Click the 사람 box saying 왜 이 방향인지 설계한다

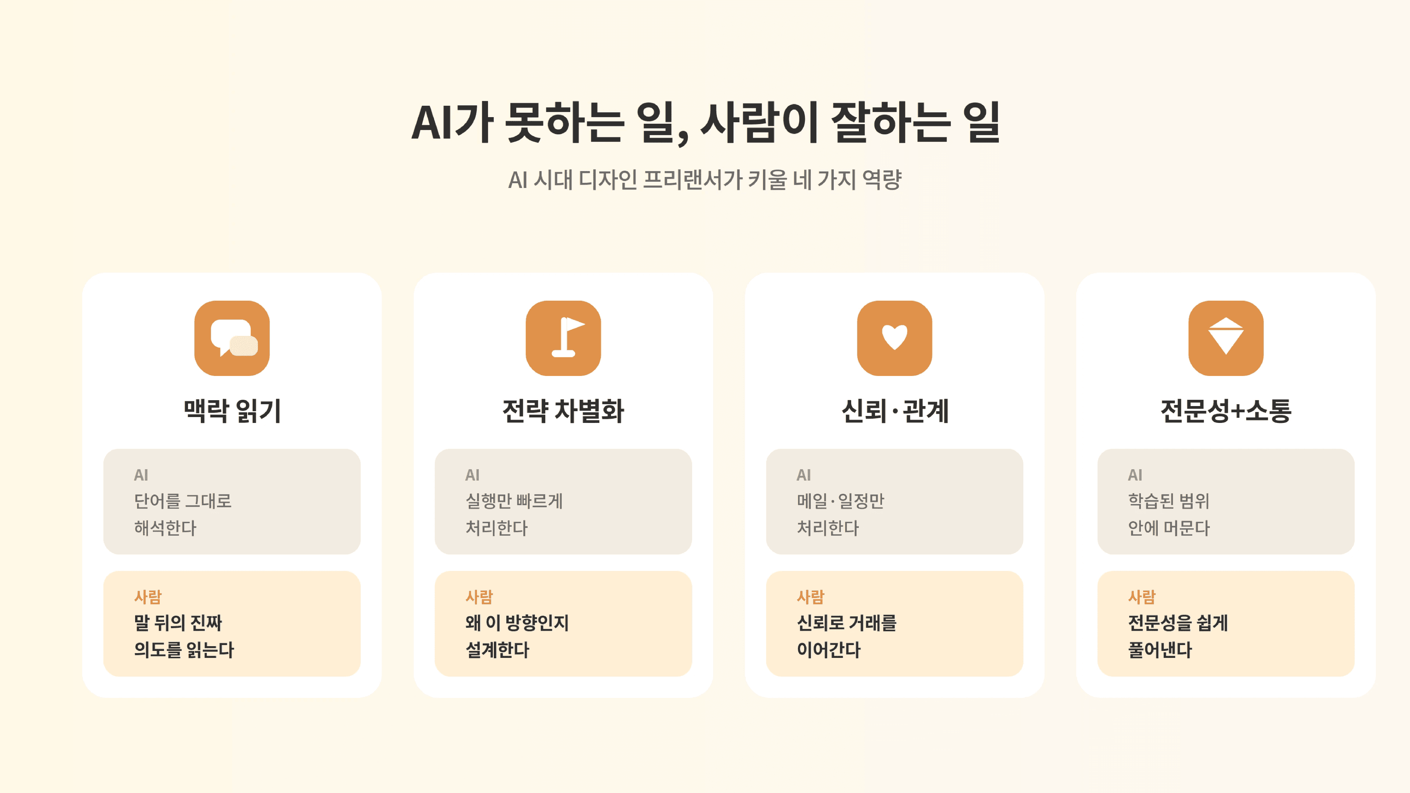[563, 623]
